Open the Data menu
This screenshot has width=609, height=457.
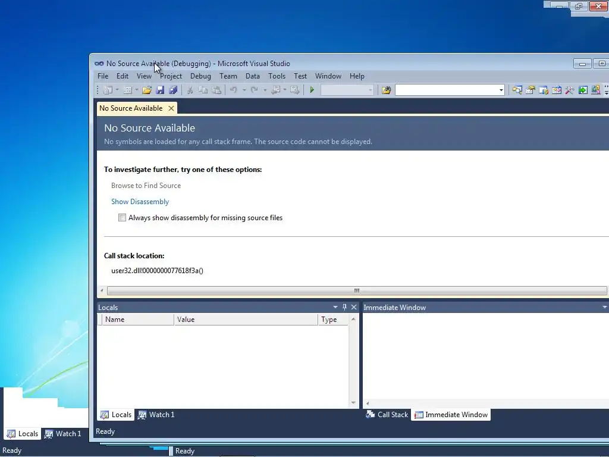coord(252,76)
